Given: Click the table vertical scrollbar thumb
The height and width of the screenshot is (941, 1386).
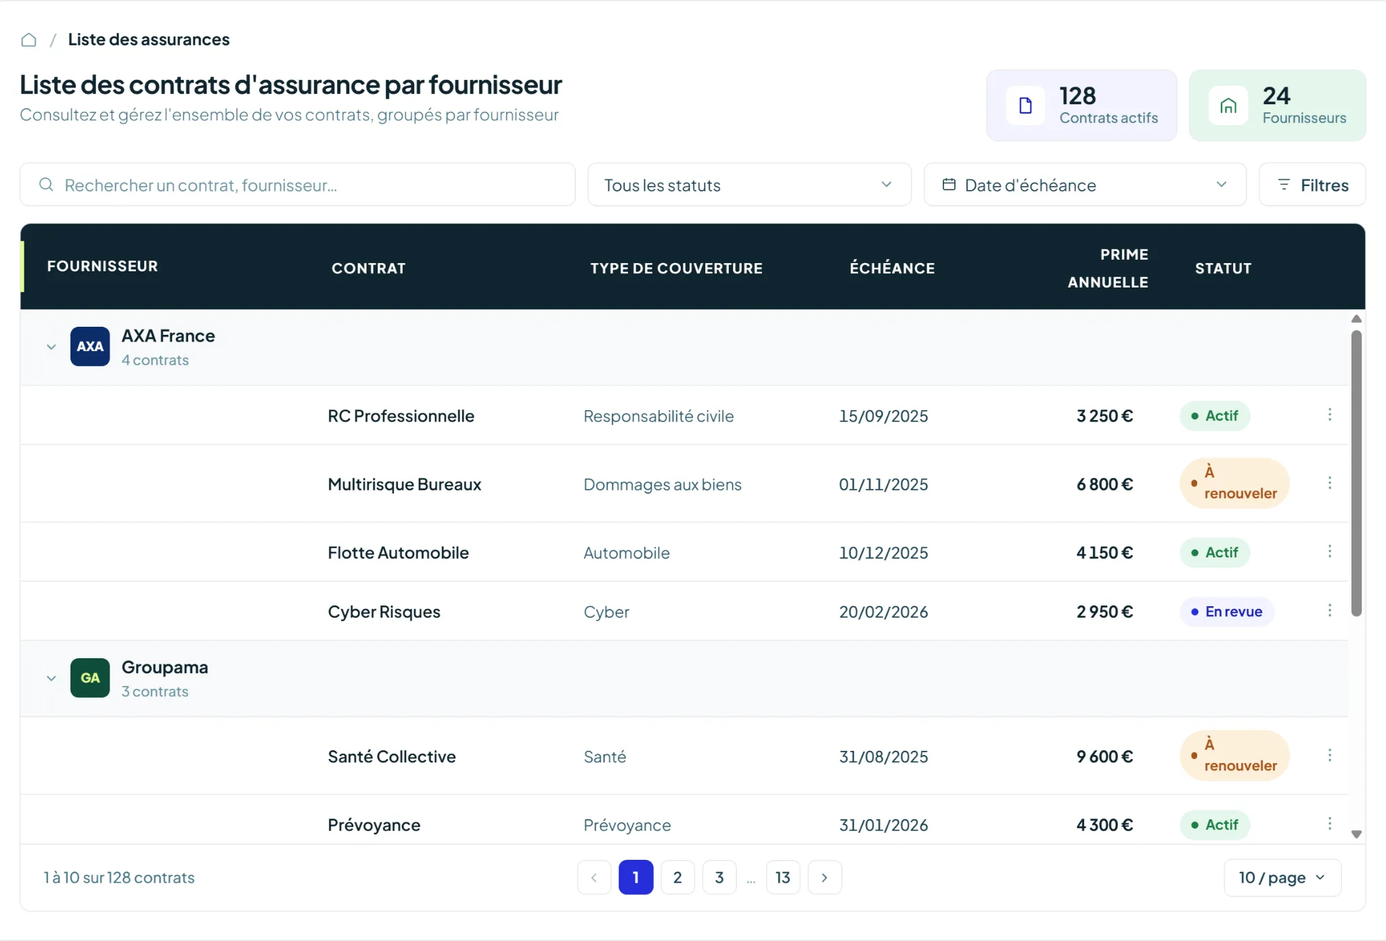Looking at the screenshot, I should point(1356,474).
